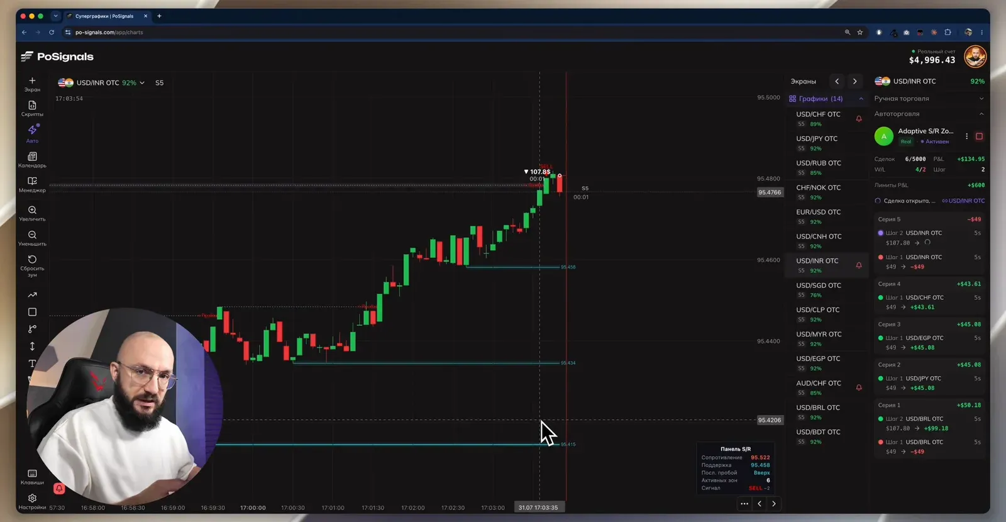This screenshot has width=1006, height=522.
Task: Open the chart's three-dot options menu at bottom
Action: coord(744,504)
